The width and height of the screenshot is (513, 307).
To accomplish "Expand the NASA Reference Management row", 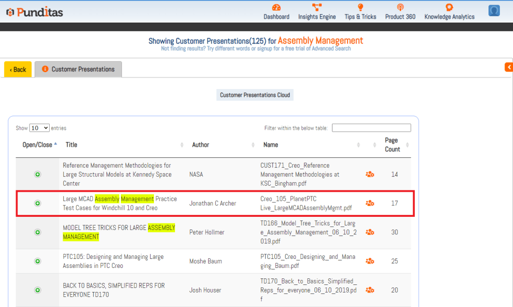I will [x=38, y=174].
